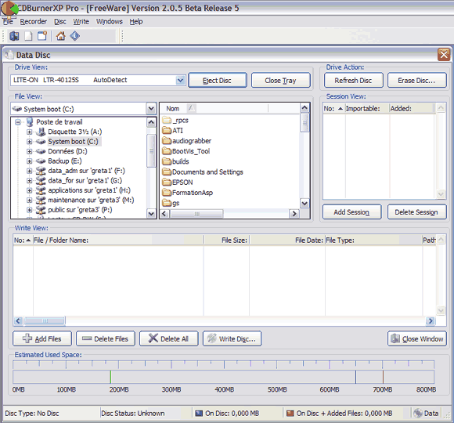Click the _rpcs folder icon
Screen dimensions: 454x423
coord(167,120)
